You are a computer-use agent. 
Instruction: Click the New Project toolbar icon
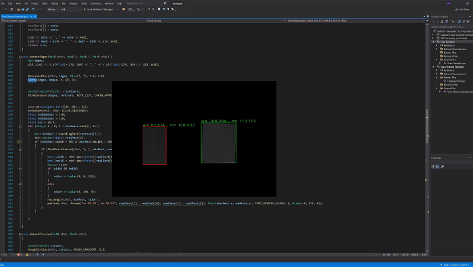pyautogui.click(x=11, y=9)
